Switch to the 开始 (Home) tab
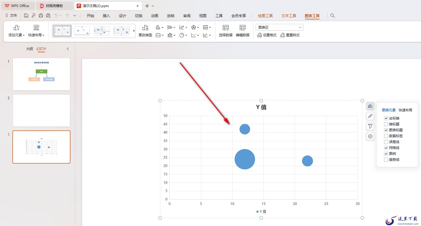This screenshot has height=226, width=421. pyautogui.click(x=90, y=16)
